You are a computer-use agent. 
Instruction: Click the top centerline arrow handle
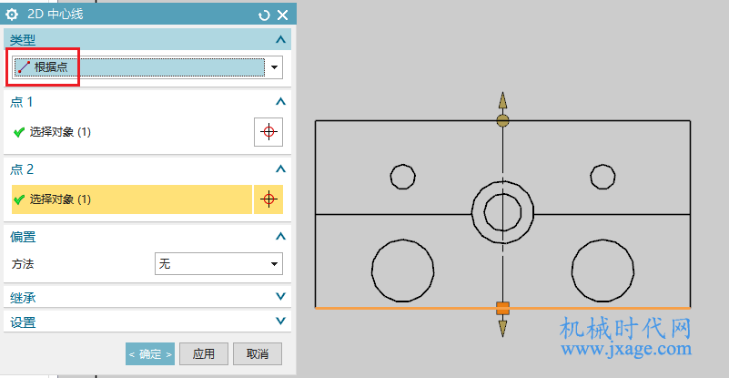pos(502,100)
